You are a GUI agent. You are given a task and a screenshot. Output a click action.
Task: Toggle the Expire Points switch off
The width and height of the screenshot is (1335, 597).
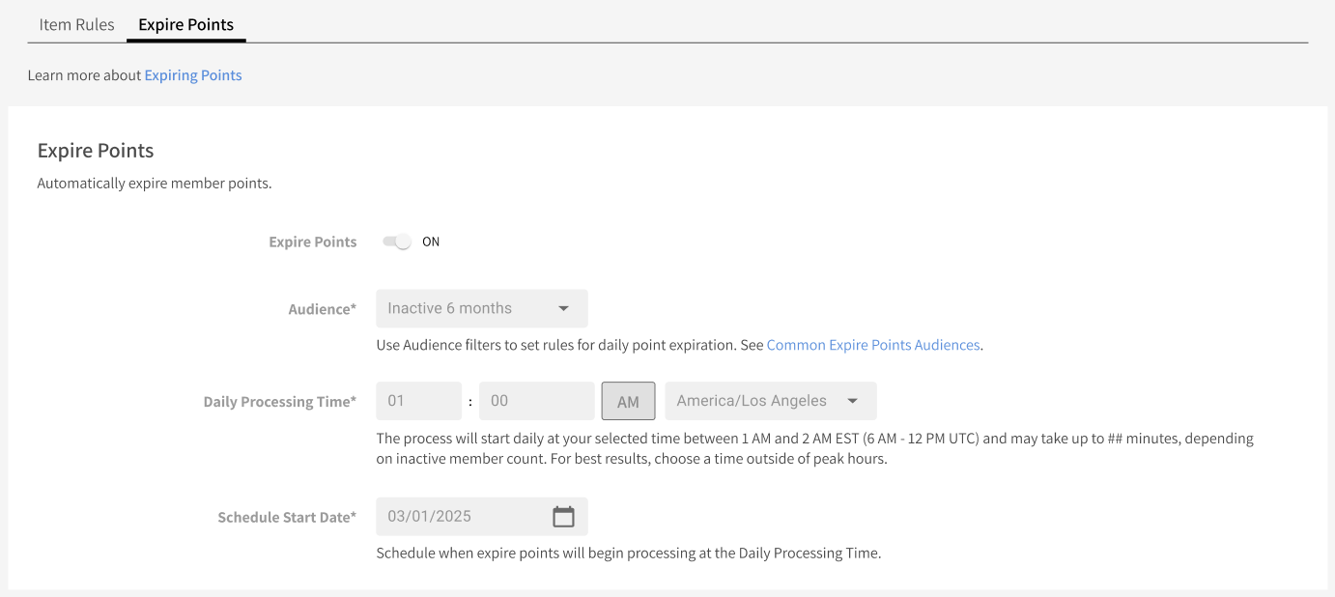pos(397,242)
